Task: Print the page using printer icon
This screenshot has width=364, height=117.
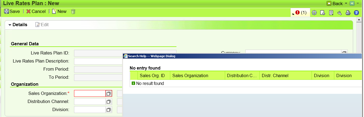Action: point(348,13)
